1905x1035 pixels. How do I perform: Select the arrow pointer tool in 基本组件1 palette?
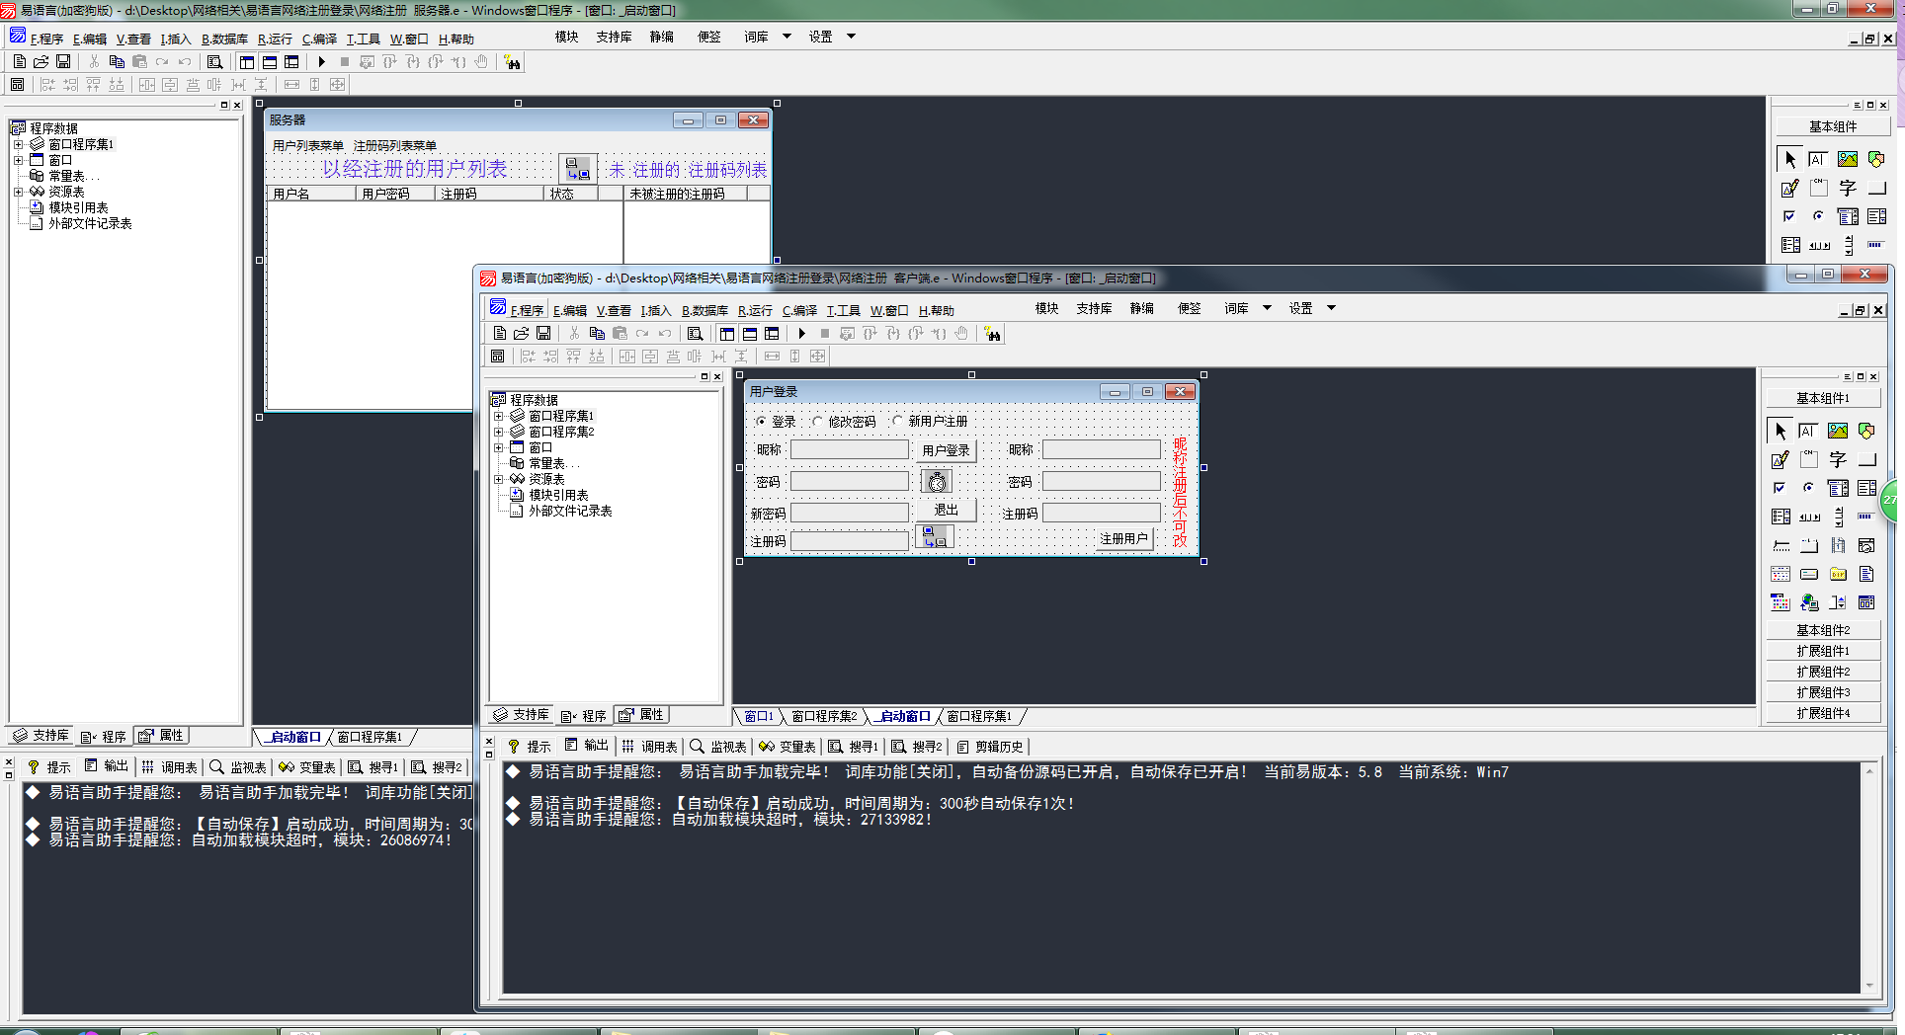(1780, 431)
